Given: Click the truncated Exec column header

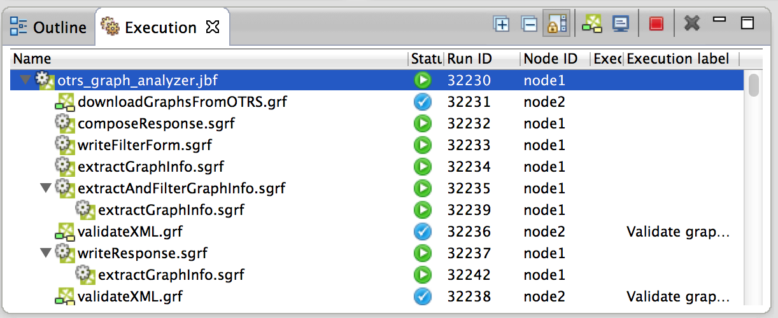Looking at the screenshot, I should click(x=607, y=59).
